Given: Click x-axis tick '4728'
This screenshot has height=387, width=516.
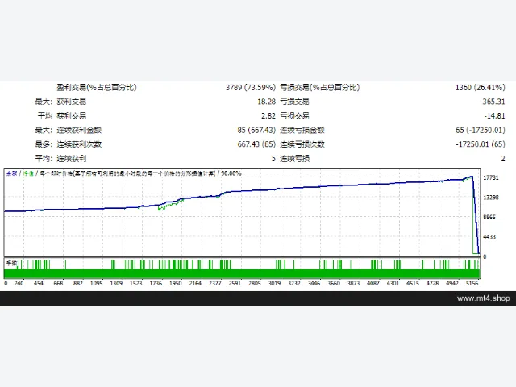Looking at the screenshot, I should point(432,283).
